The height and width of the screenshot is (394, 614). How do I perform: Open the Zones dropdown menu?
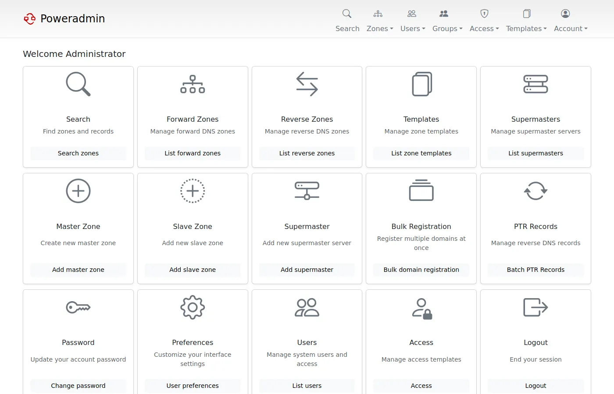click(380, 28)
